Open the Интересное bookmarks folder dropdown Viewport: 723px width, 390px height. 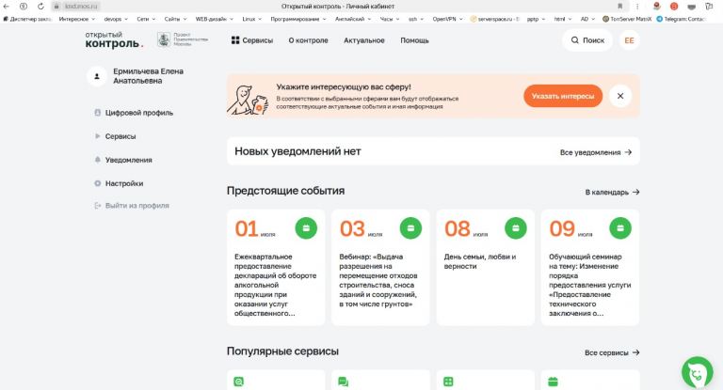(x=76, y=20)
